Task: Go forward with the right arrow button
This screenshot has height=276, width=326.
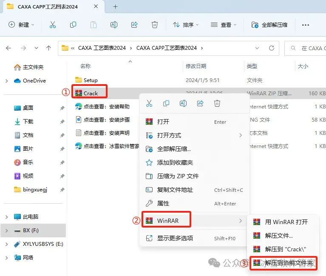Action: click(x=23, y=48)
